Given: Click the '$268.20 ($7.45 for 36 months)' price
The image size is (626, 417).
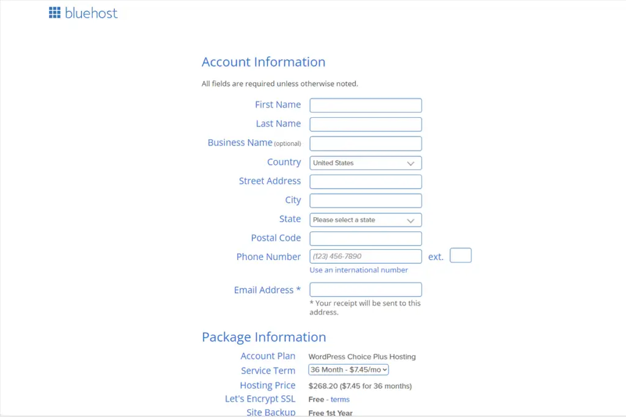Looking at the screenshot, I should (x=360, y=386).
